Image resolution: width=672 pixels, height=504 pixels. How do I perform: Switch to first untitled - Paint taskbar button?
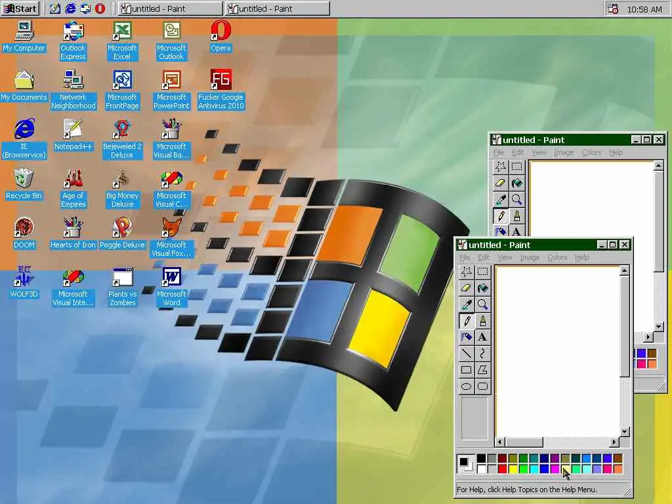[x=170, y=9]
